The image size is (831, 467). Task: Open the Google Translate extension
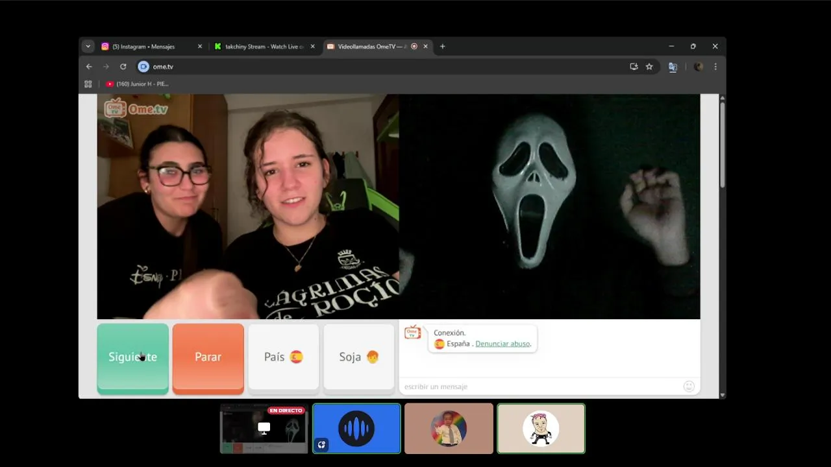click(673, 67)
